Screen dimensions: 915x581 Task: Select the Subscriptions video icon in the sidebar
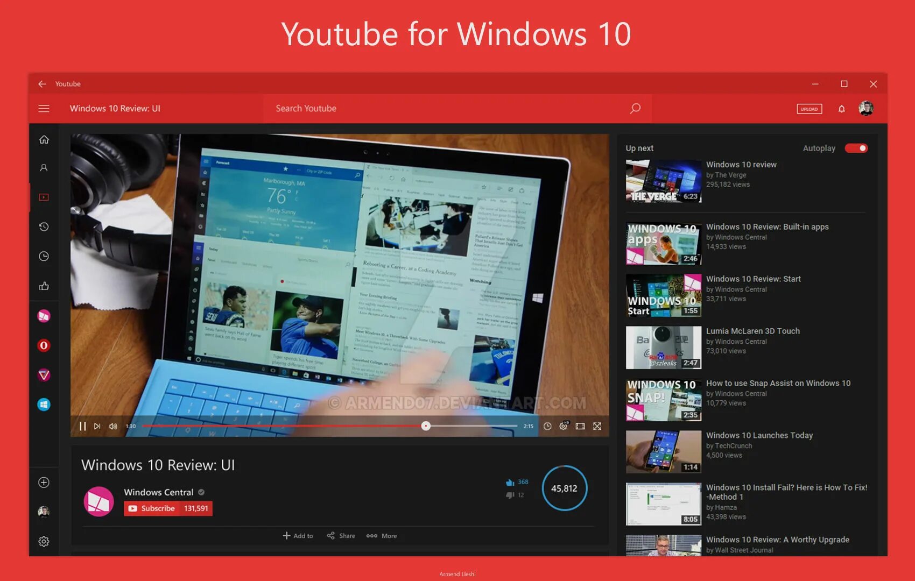click(44, 197)
